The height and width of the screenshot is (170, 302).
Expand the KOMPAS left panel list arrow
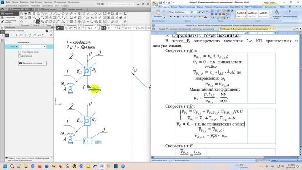(x=9, y=25)
